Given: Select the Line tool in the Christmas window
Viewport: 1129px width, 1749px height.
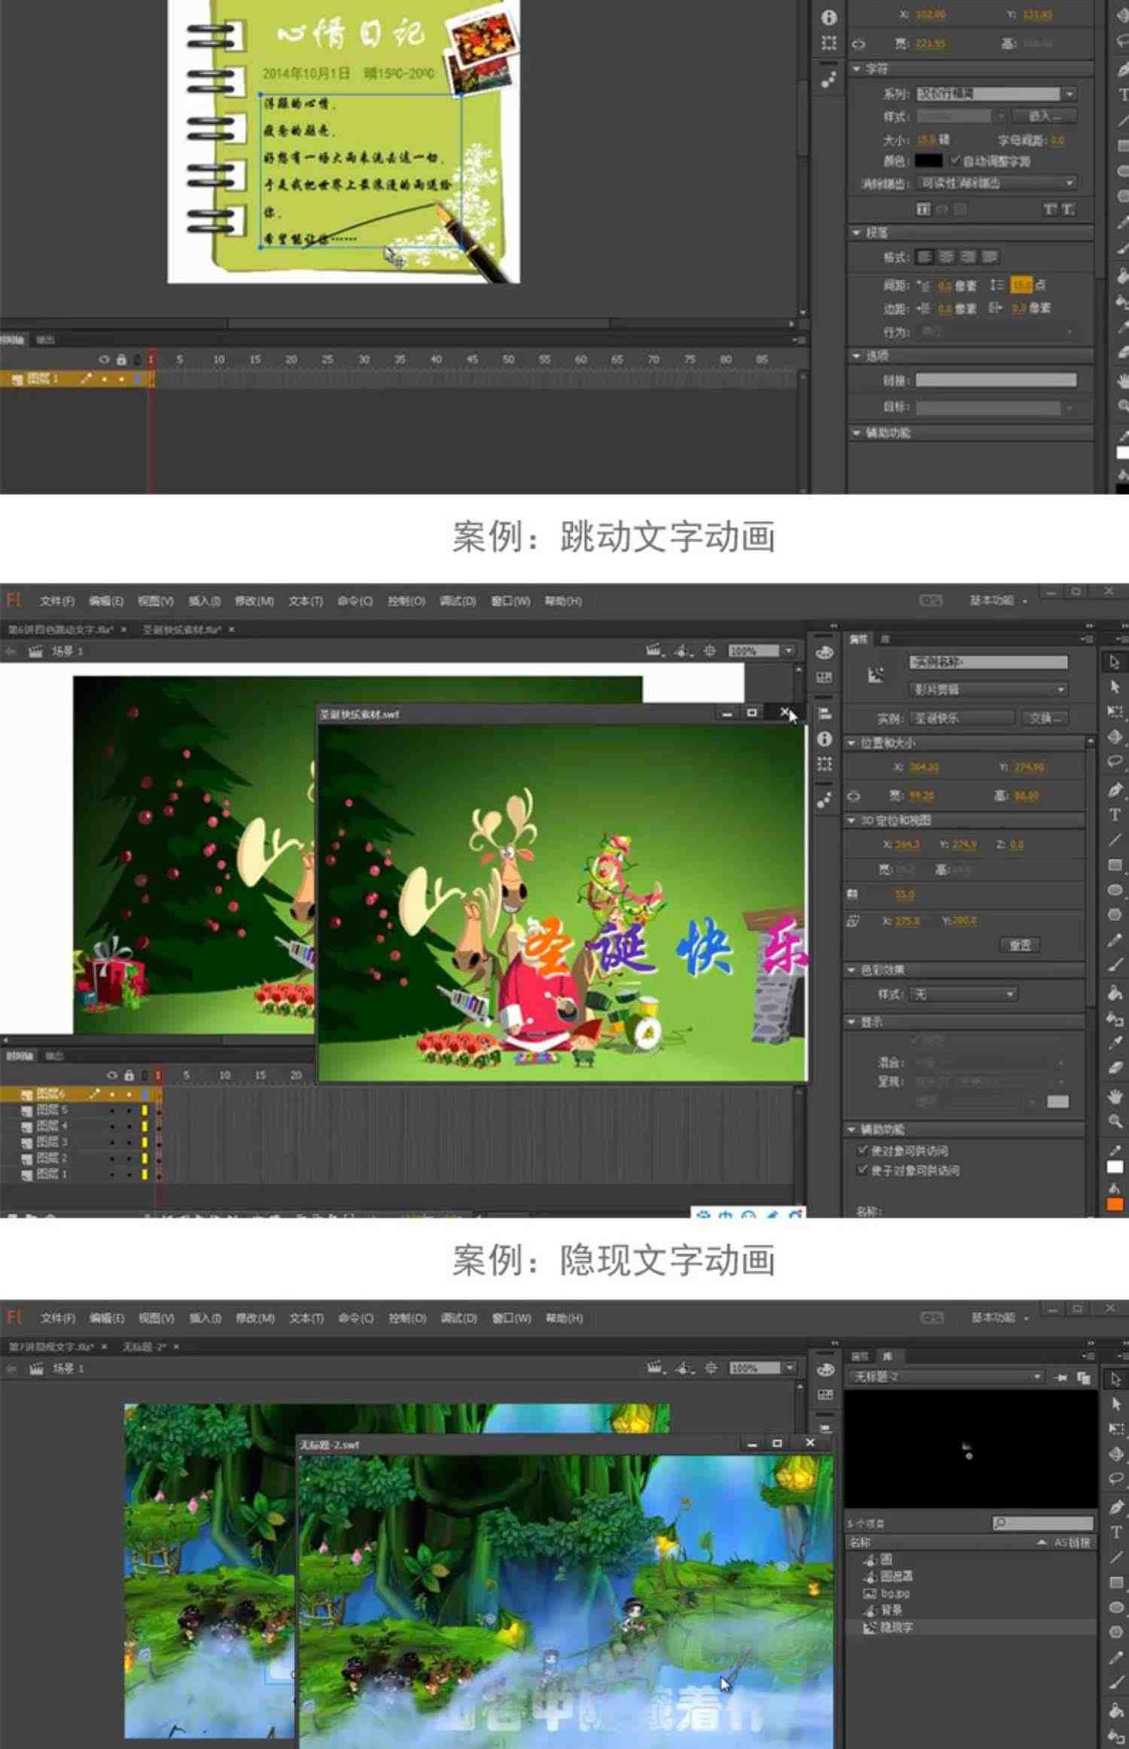Looking at the screenshot, I should pos(1115,840).
